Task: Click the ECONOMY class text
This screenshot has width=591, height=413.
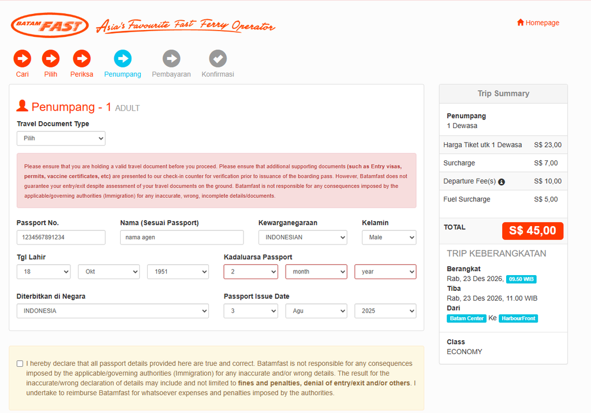Action: click(465, 352)
